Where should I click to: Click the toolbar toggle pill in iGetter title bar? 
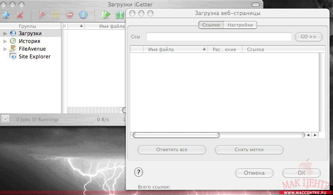point(256,5)
